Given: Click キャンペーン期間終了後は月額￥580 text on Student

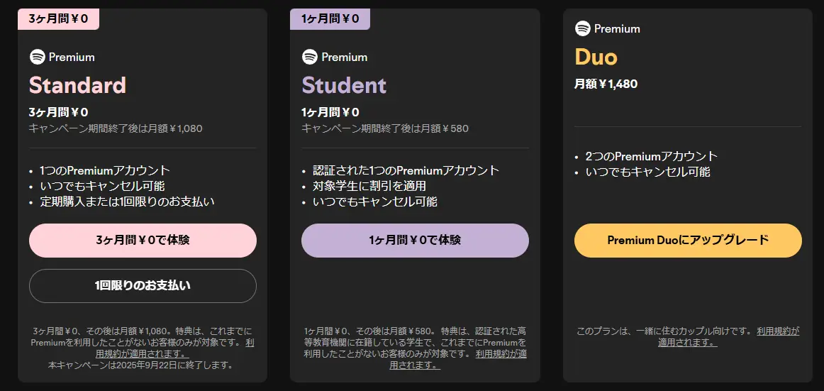Looking at the screenshot, I should point(385,128).
